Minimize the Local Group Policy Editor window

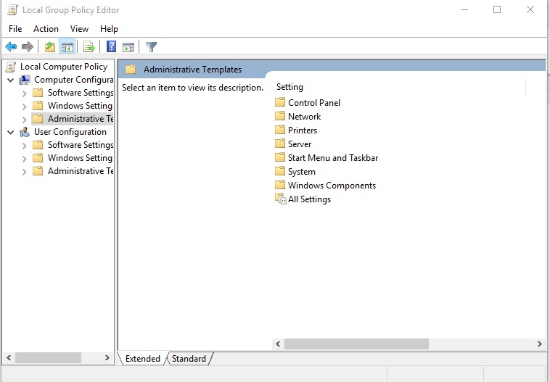tap(464, 10)
